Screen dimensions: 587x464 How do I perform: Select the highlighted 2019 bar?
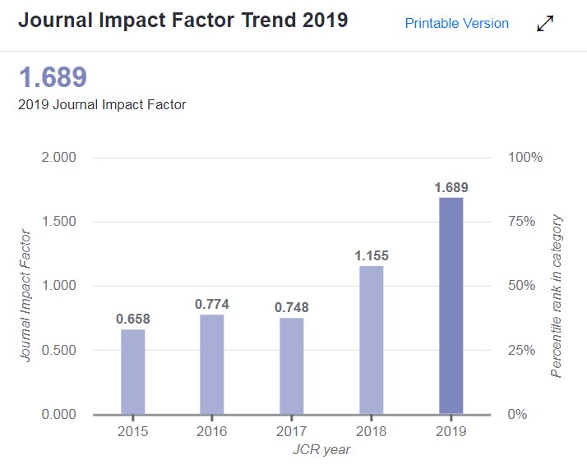coord(451,306)
